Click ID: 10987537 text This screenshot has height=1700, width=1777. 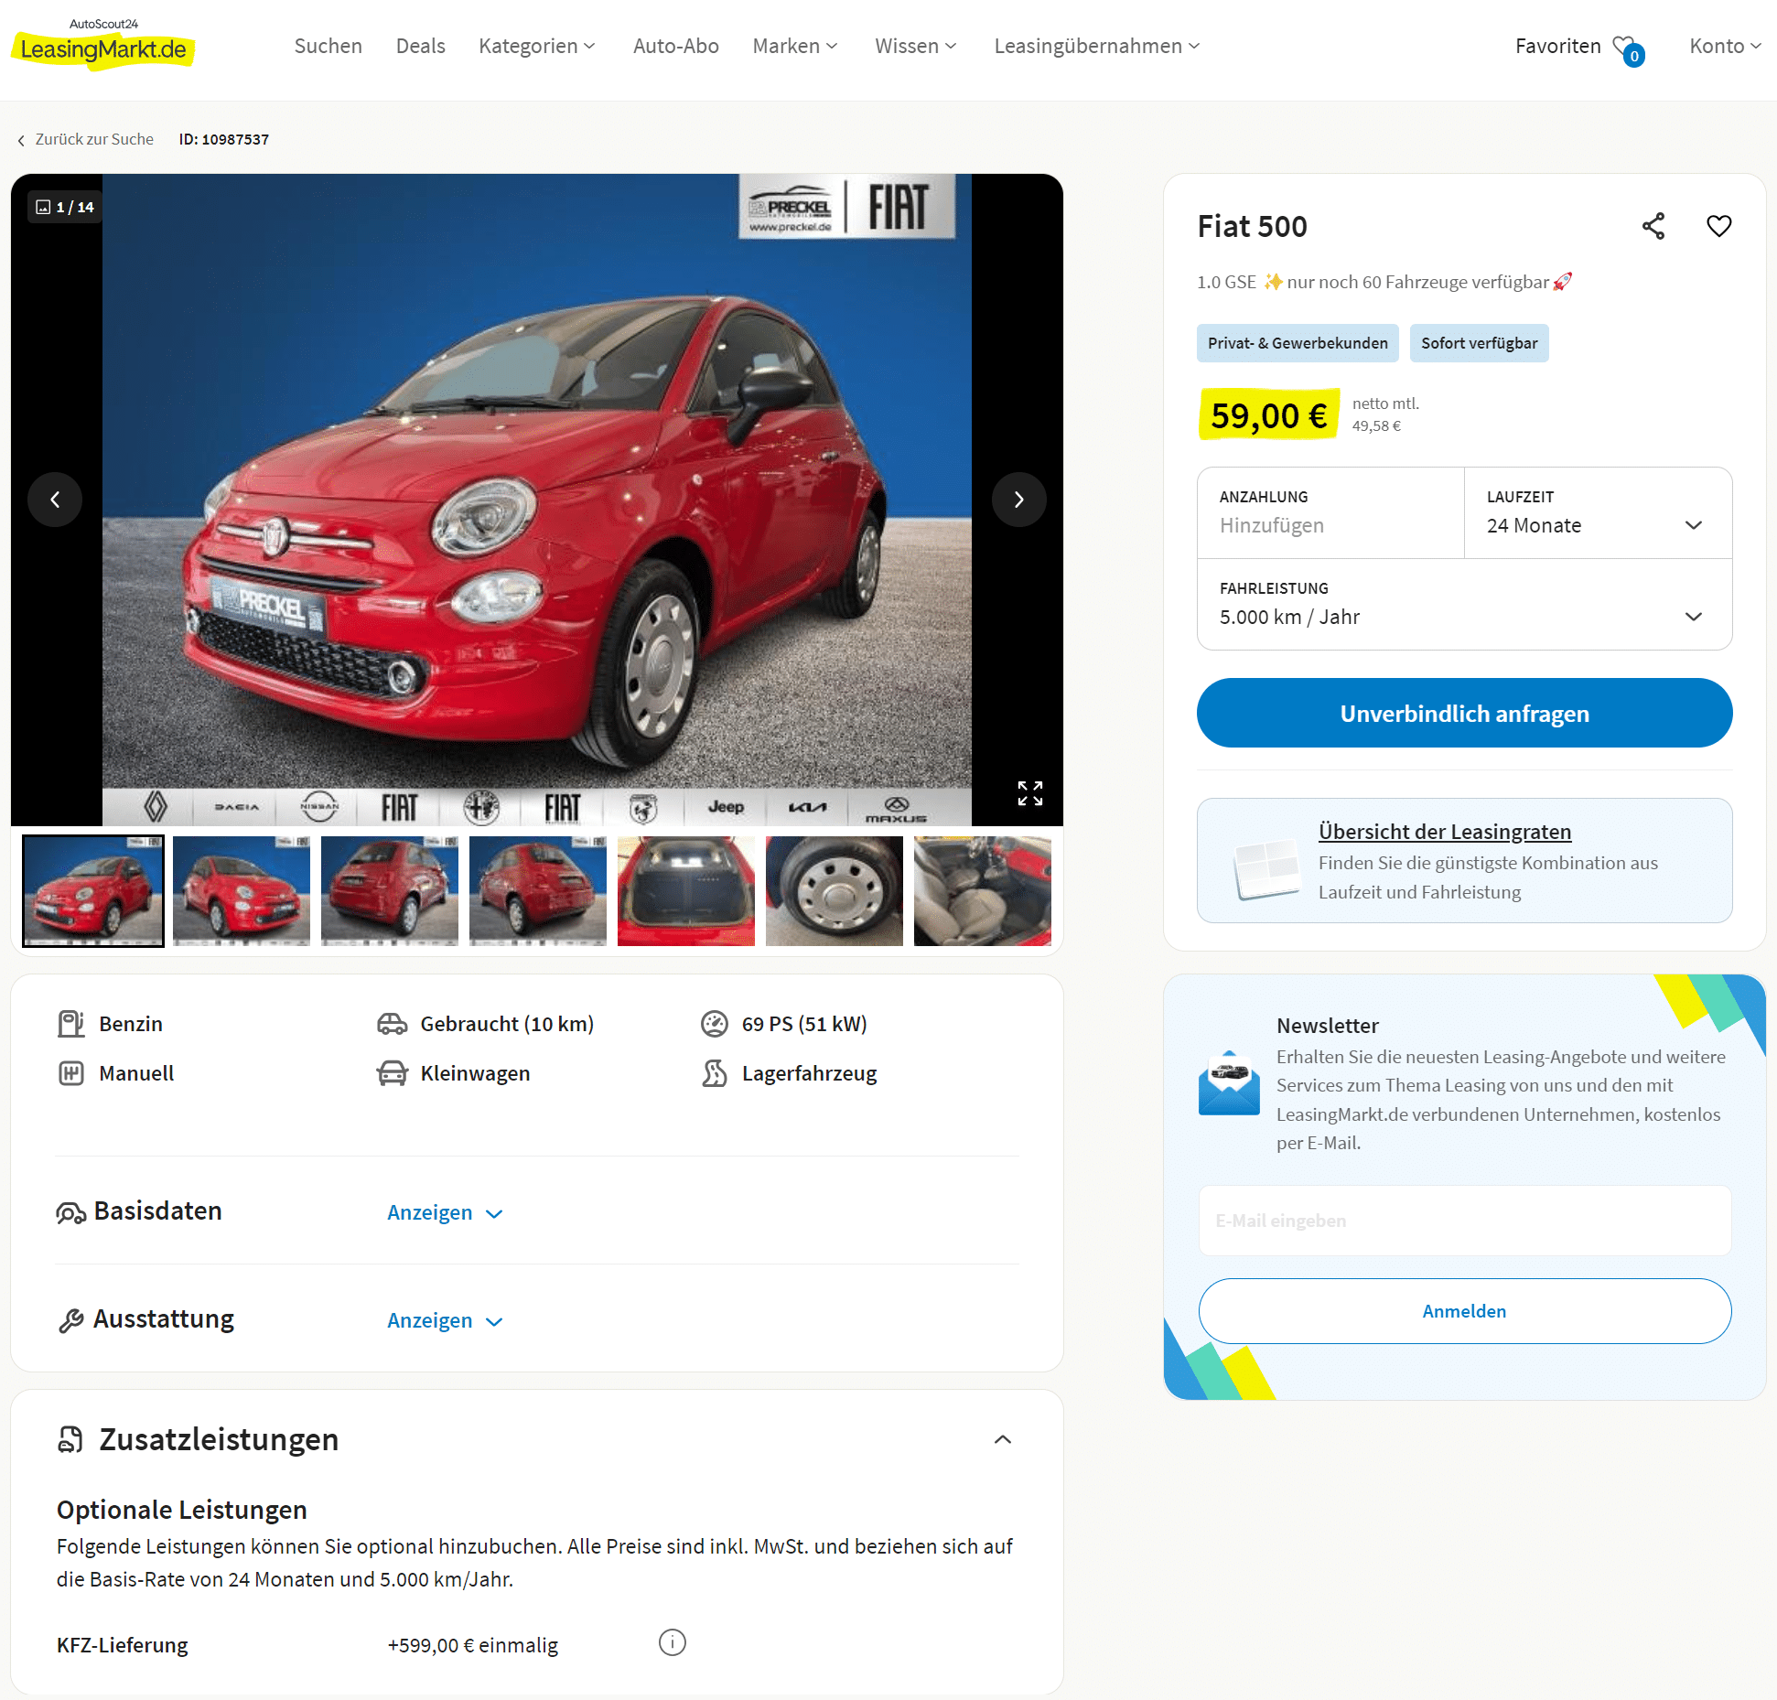coord(224,139)
